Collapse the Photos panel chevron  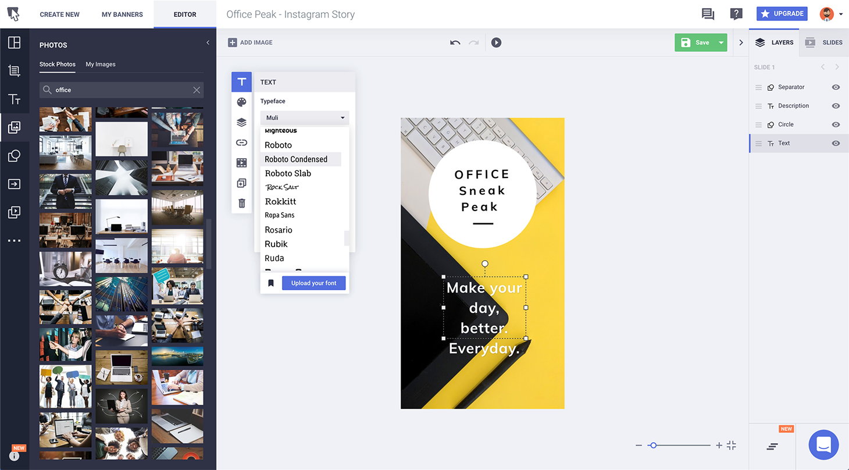pos(208,42)
